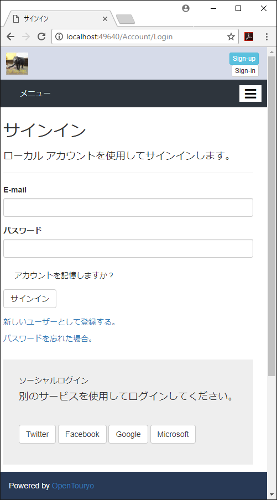This screenshot has height=500, width=277.
Task: Open 新しいユーザーとして登録する link
Action: [x=60, y=322]
